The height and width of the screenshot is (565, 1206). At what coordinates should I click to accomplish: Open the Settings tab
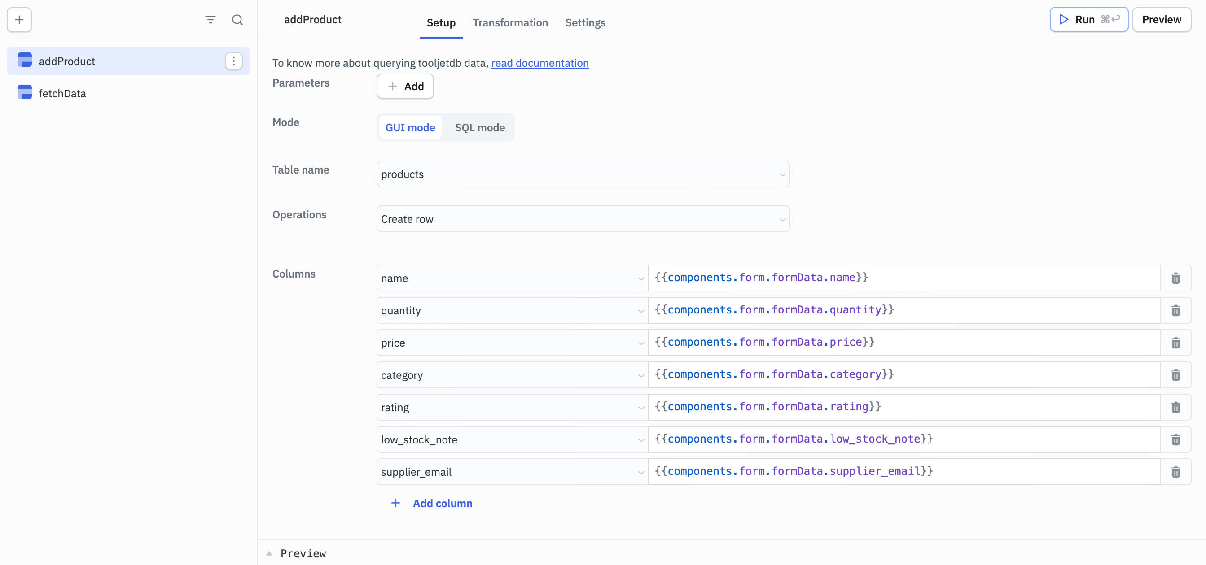(x=585, y=22)
